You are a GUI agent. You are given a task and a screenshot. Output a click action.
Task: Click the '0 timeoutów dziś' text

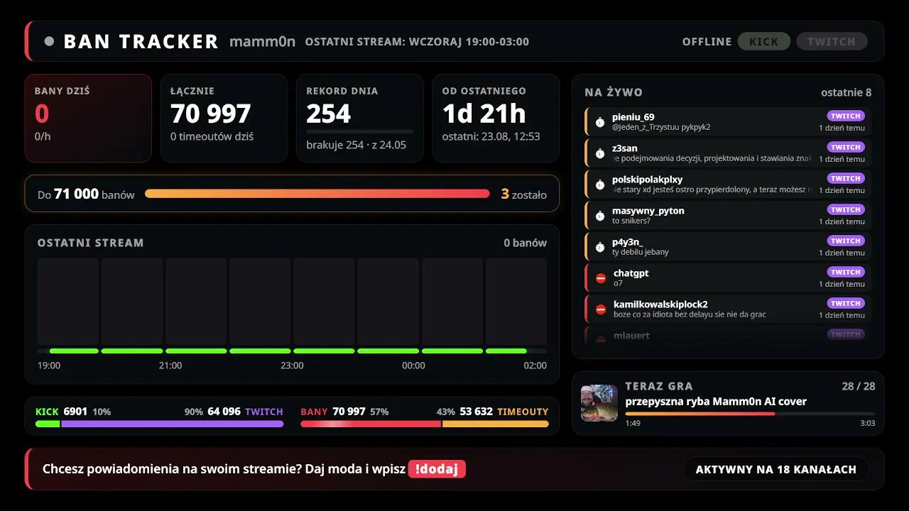point(212,136)
